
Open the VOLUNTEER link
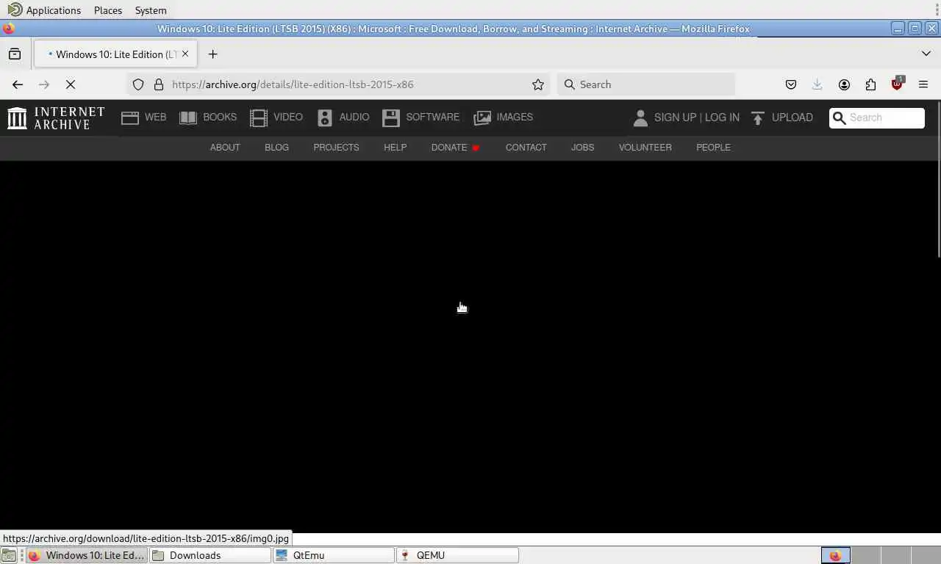(645, 148)
